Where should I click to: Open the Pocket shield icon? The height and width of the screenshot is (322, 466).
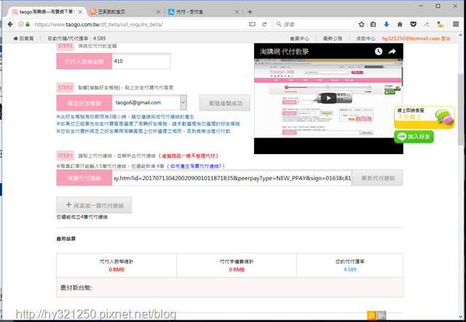(413, 24)
